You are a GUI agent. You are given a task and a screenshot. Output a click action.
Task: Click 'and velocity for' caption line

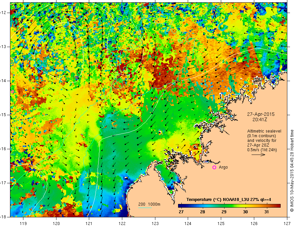262,141
